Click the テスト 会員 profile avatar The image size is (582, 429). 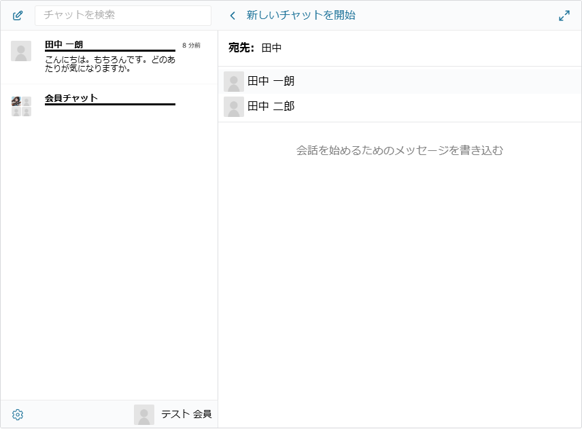(x=144, y=415)
